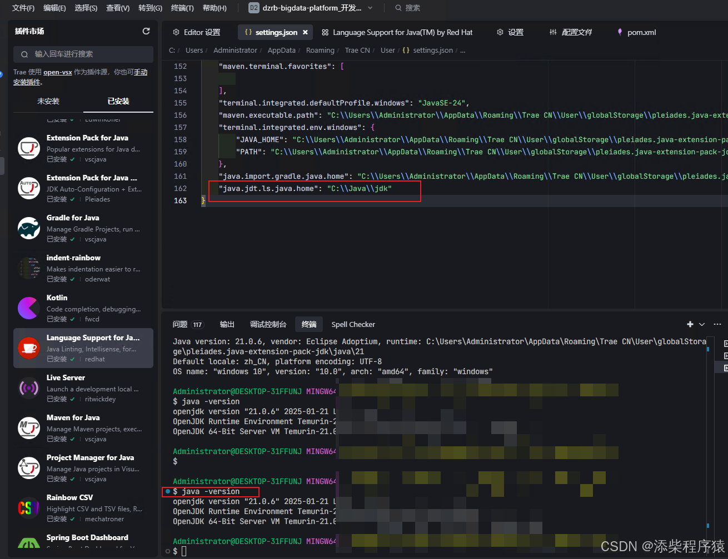Click the Project Manager for Java icon
Screen dimensions: 728x559
click(x=28, y=468)
